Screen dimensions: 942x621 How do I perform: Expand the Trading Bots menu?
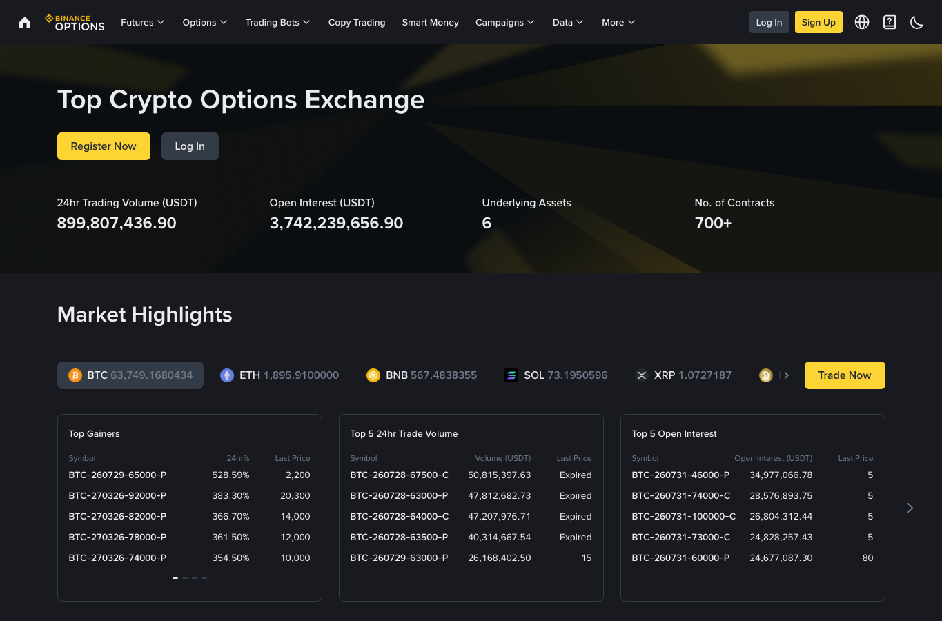(x=278, y=22)
